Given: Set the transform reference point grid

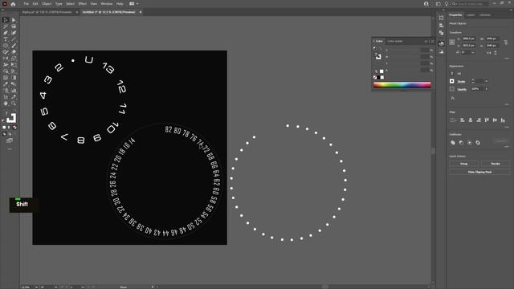Looking at the screenshot, I should click(452, 42).
